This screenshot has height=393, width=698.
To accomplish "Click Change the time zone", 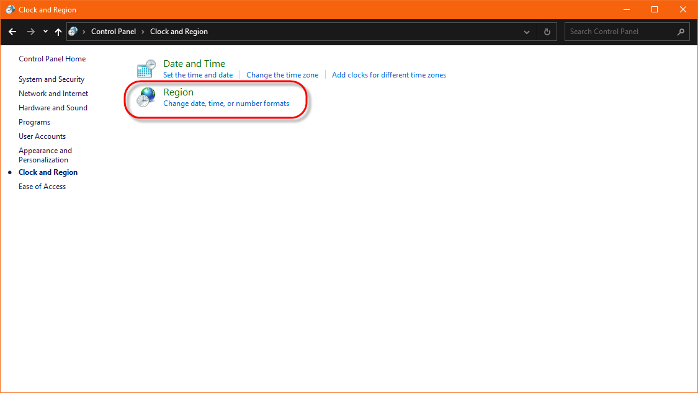I will click(282, 74).
